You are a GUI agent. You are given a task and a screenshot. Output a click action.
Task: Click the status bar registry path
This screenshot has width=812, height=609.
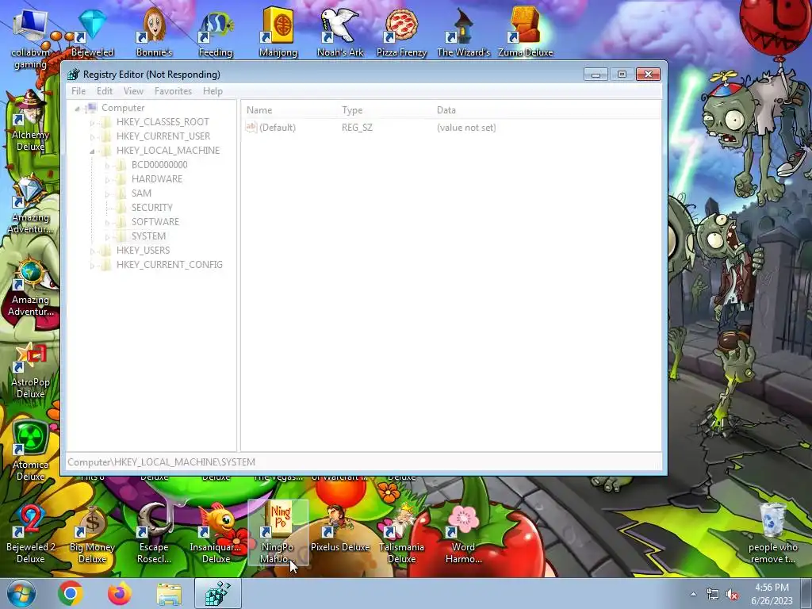click(x=161, y=462)
